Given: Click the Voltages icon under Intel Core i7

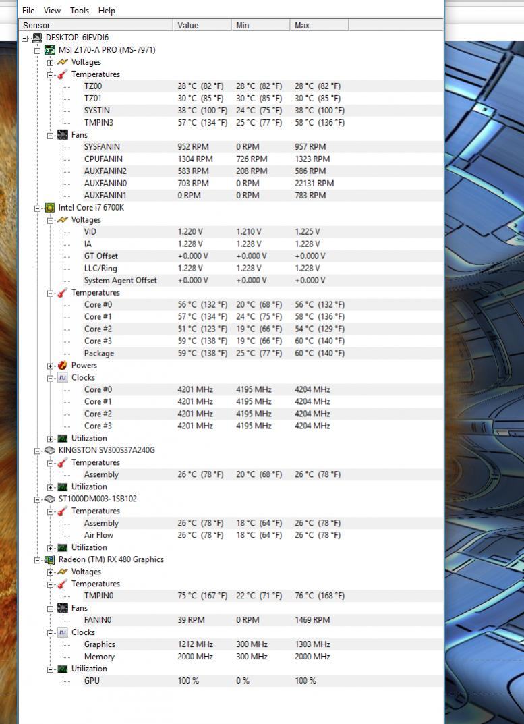Looking at the screenshot, I should point(62,220).
